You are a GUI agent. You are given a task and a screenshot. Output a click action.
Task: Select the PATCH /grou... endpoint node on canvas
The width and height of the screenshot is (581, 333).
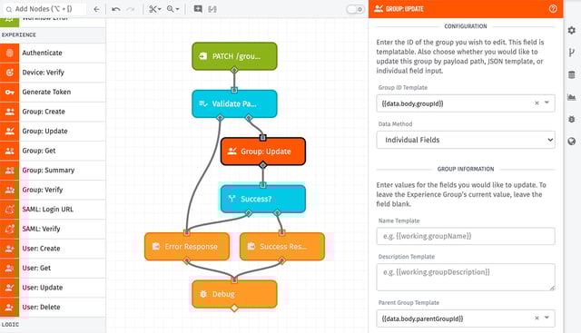(234, 56)
